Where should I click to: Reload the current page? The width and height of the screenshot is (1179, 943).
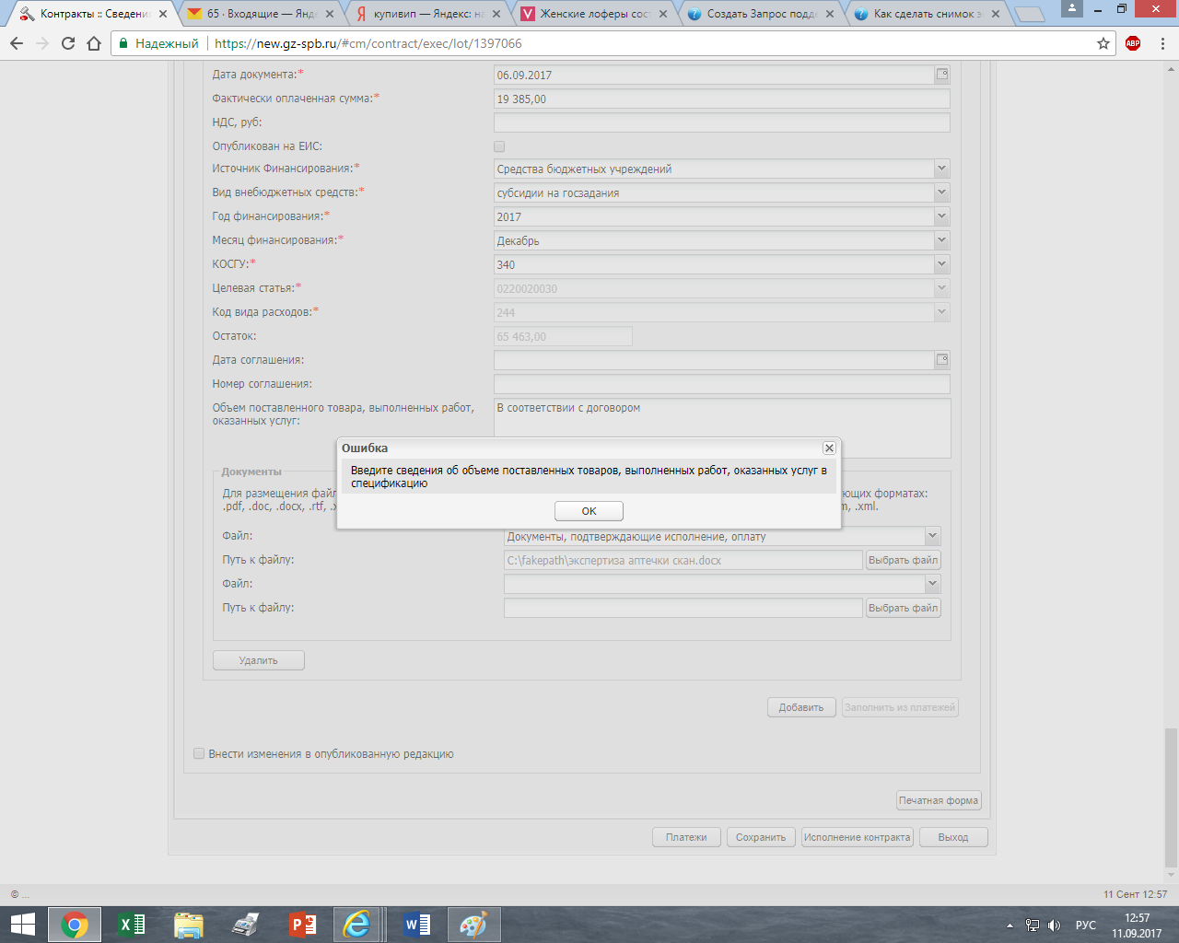pos(68,43)
